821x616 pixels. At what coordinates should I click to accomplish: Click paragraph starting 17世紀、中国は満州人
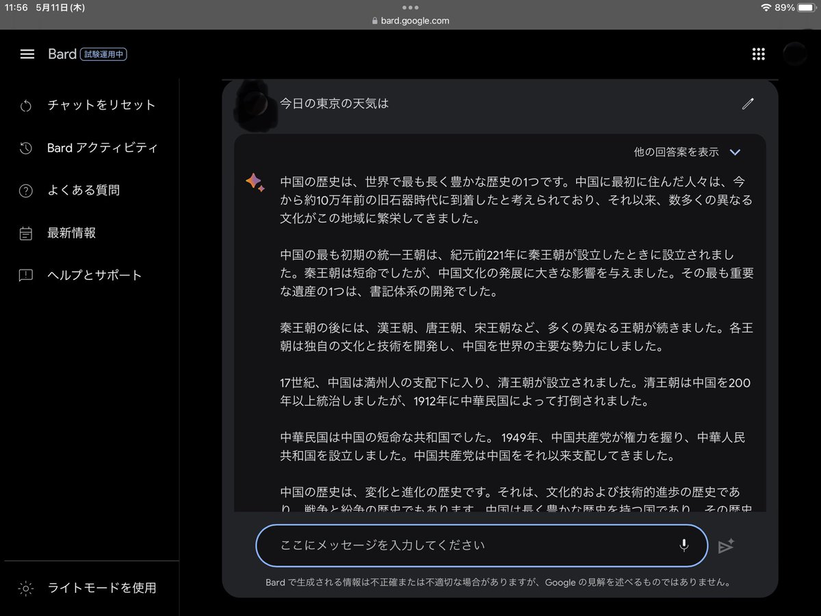pyautogui.click(x=515, y=392)
